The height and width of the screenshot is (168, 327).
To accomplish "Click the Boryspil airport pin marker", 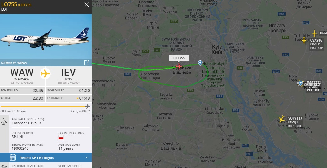I will [300, 83].
